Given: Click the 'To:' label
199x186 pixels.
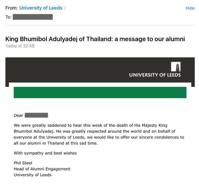Looking at the screenshot, I should (8, 17).
